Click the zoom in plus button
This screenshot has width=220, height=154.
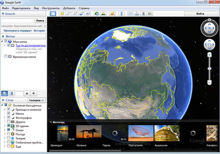click(209, 55)
